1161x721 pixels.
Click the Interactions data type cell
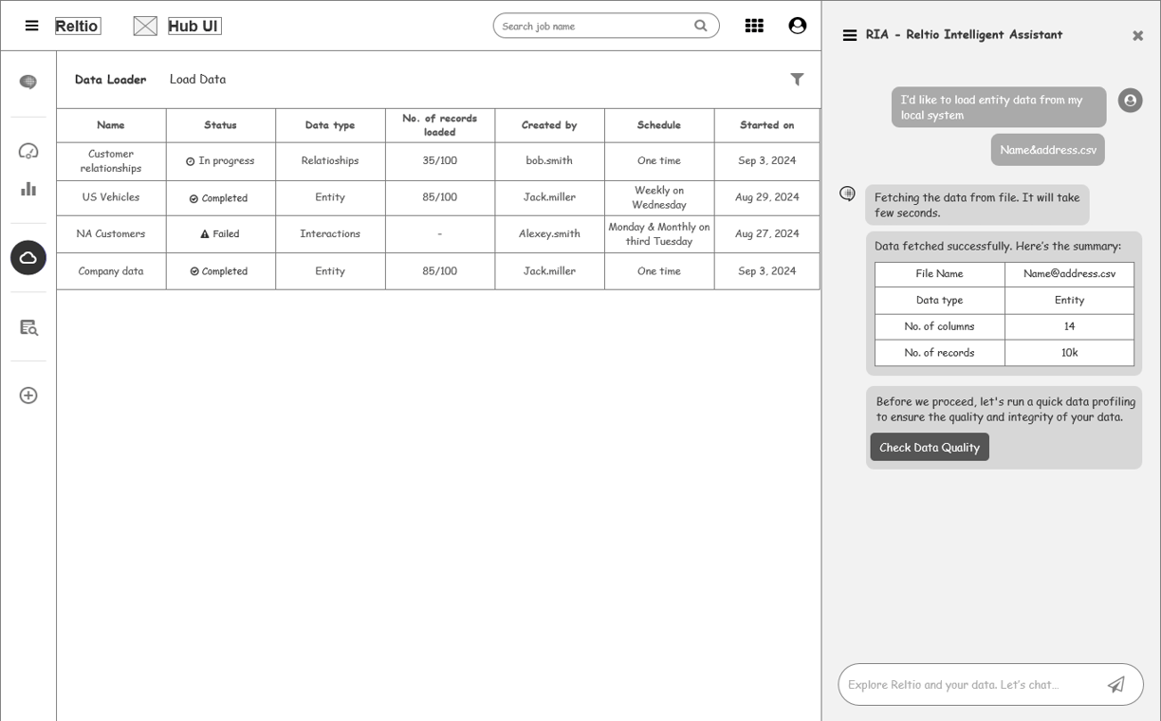pyautogui.click(x=330, y=233)
